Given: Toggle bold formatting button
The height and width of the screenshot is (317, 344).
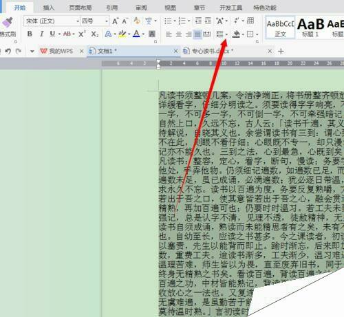Looking at the screenshot, I should (30, 34).
